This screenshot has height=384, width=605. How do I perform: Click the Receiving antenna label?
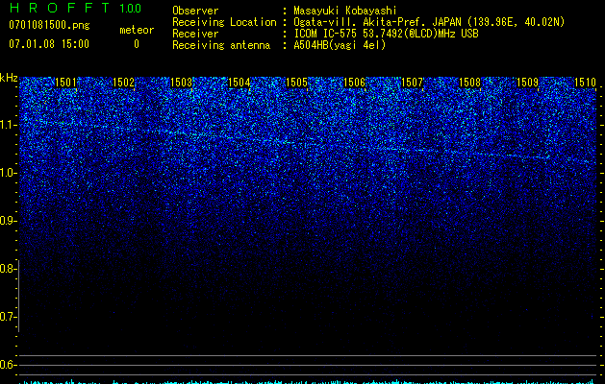(x=221, y=45)
